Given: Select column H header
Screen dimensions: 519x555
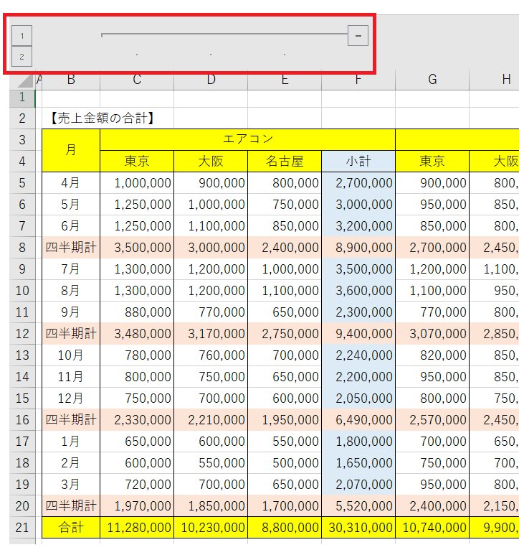Looking at the screenshot, I should [x=495, y=80].
